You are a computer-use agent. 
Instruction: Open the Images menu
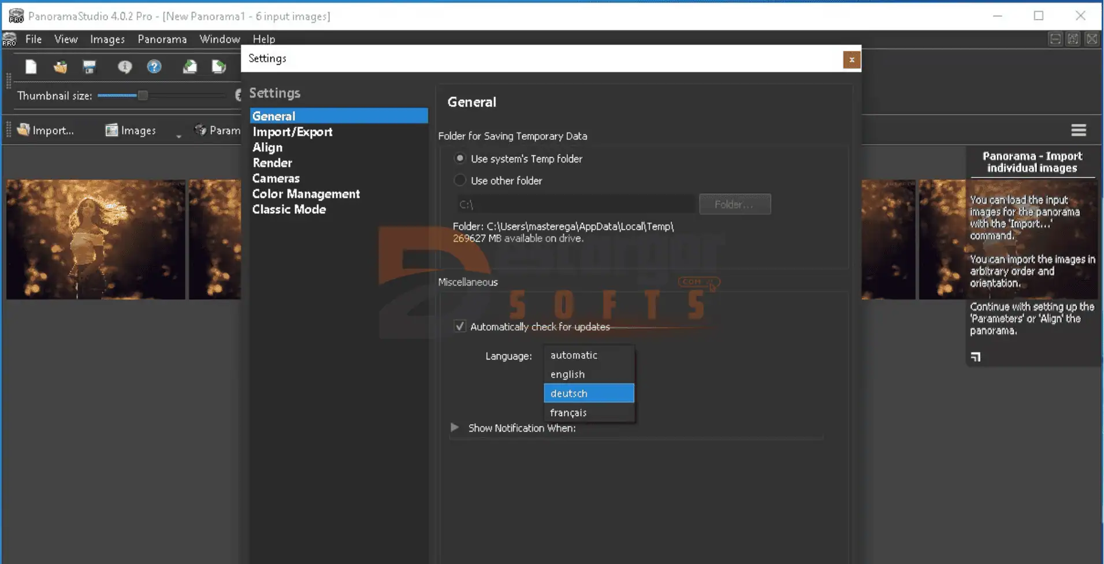[107, 39]
